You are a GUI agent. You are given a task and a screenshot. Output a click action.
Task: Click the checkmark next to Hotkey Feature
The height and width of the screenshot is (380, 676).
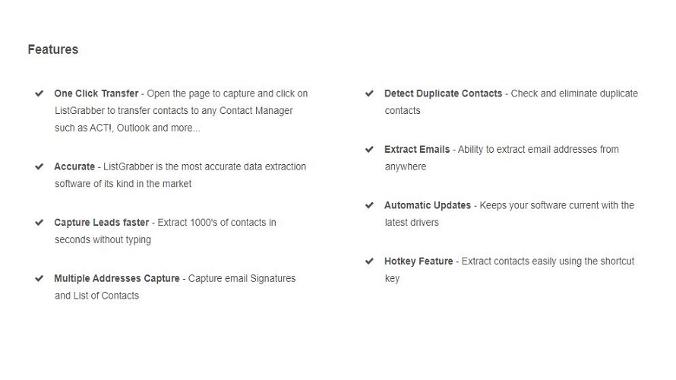pyautogui.click(x=369, y=261)
